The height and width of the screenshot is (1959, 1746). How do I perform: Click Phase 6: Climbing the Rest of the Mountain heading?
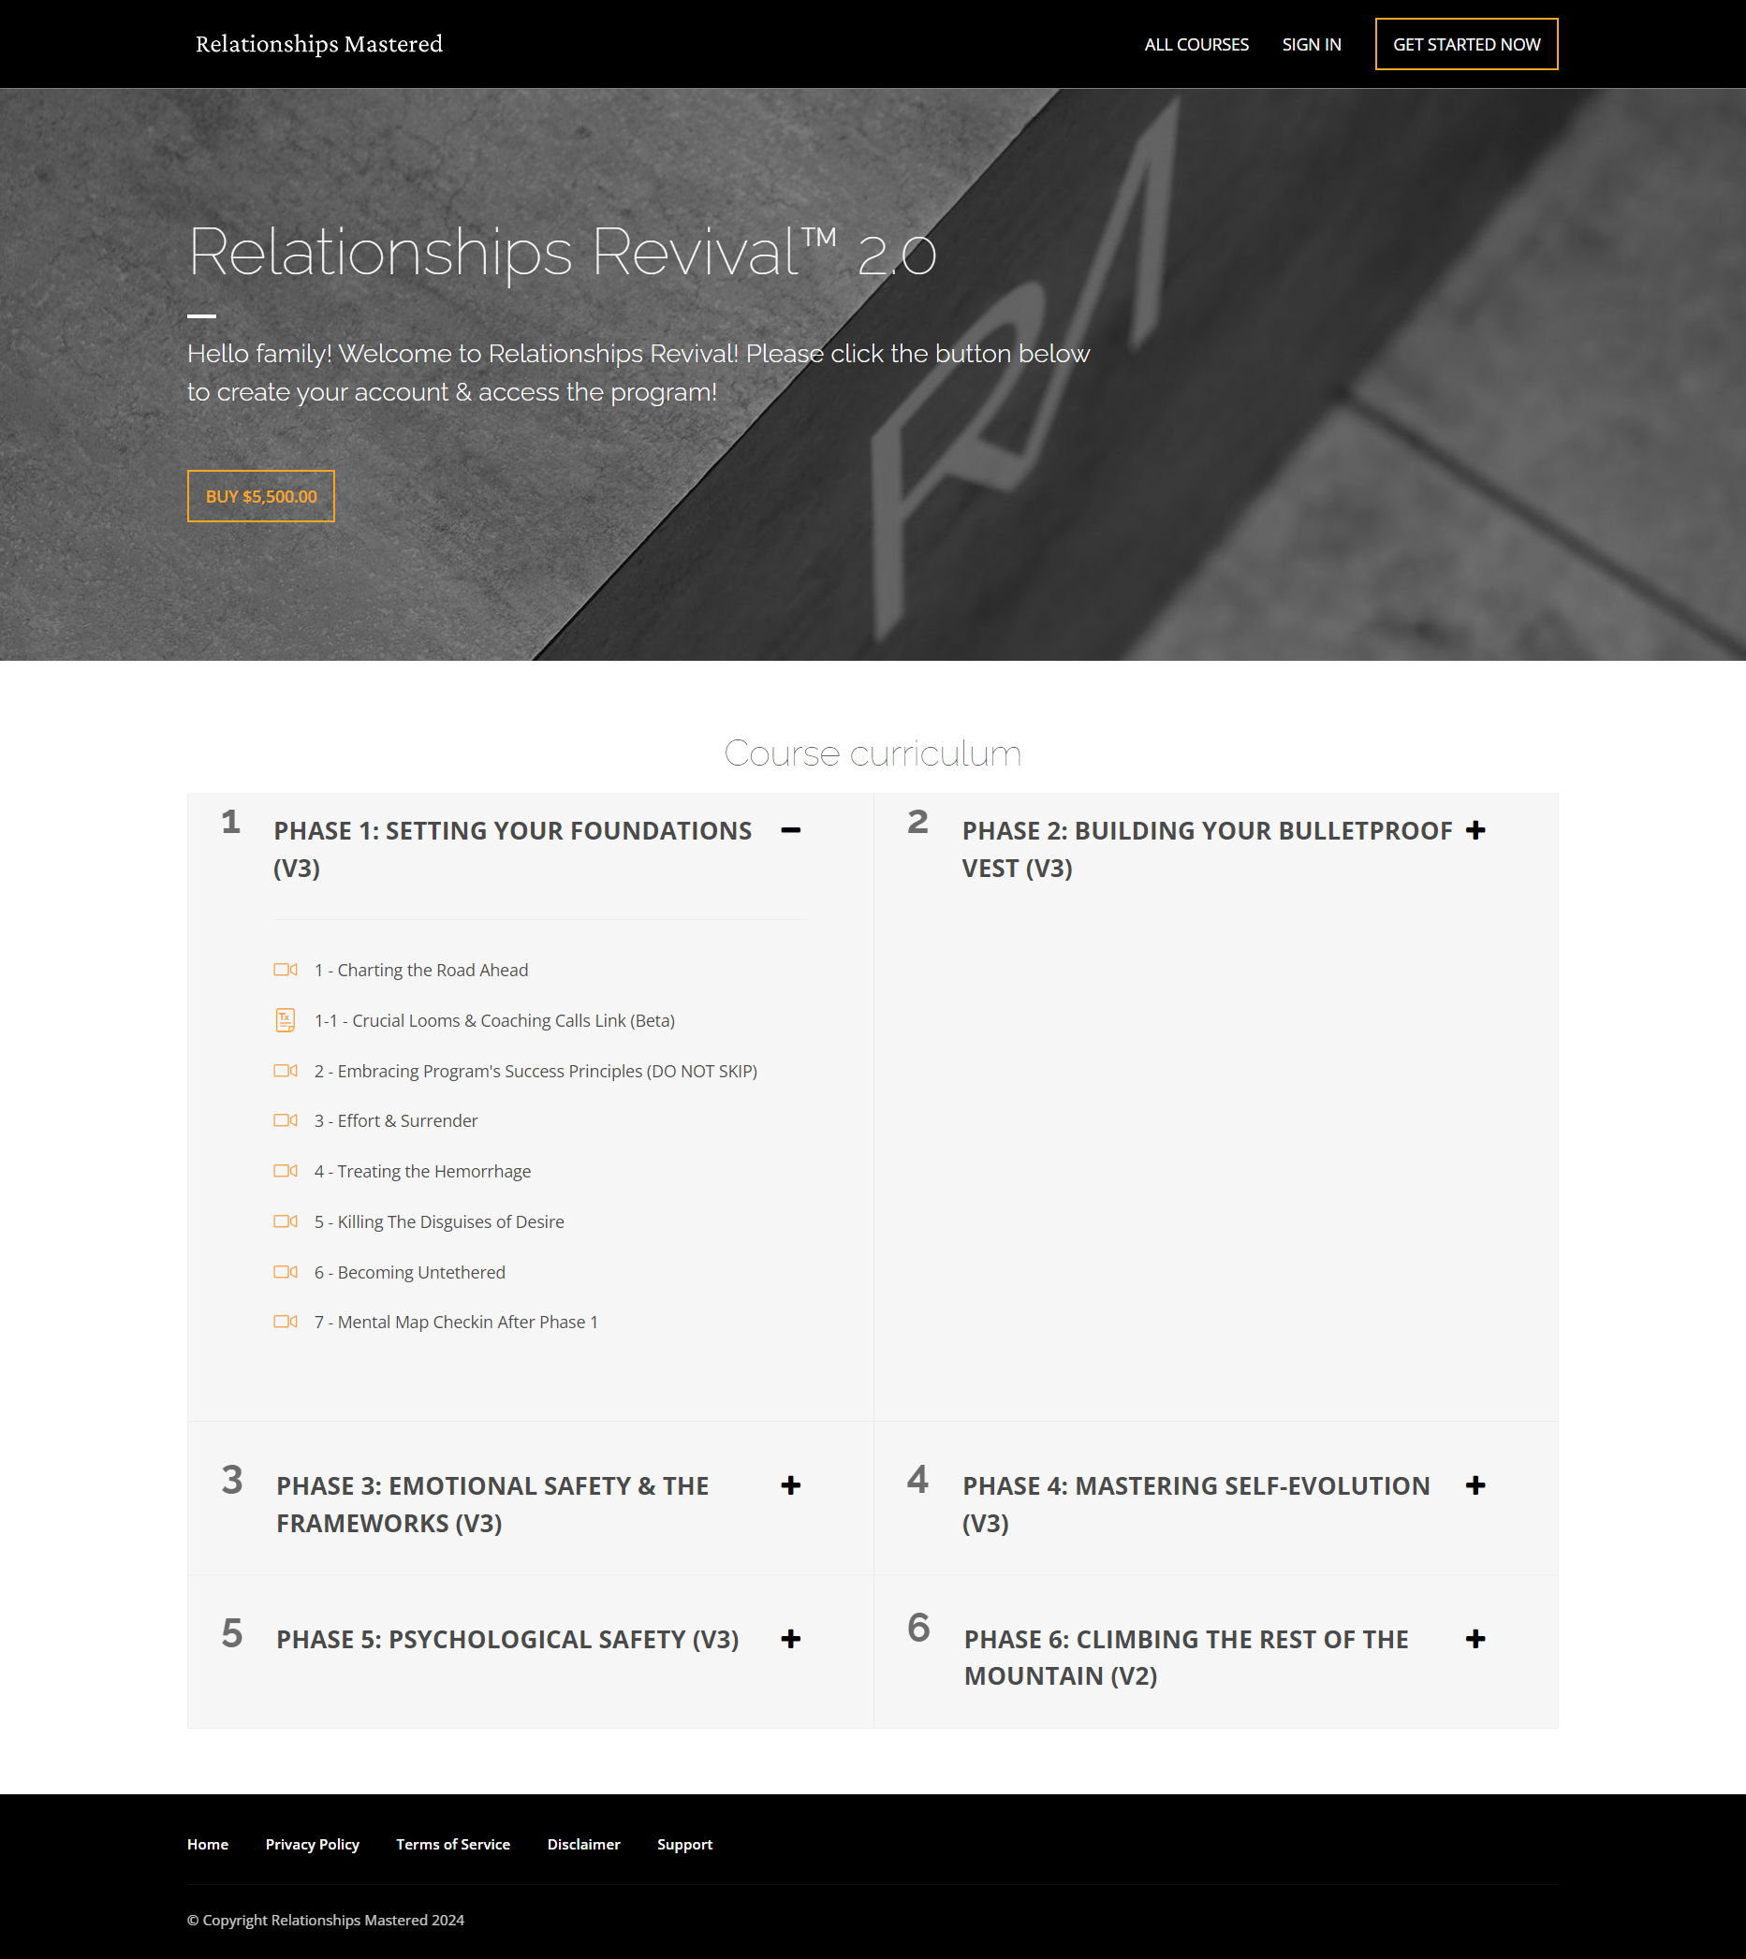(1186, 1657)
